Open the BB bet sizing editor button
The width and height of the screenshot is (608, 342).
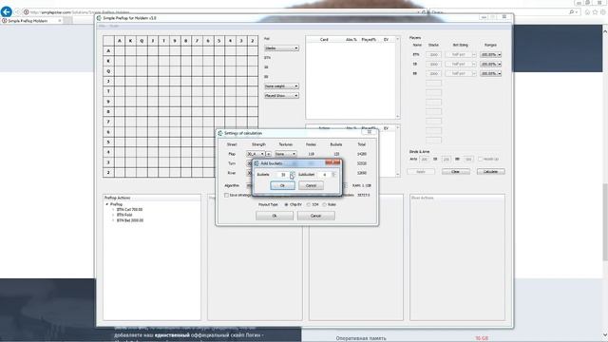(474, 73)
